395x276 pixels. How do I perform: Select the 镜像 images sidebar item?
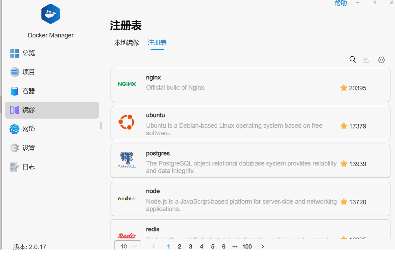tap(52, 110)
